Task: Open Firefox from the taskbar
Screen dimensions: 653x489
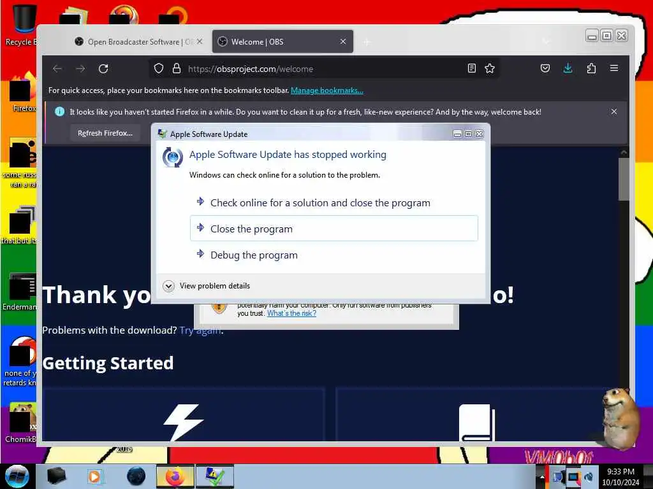Action: [x=175, y=476]
